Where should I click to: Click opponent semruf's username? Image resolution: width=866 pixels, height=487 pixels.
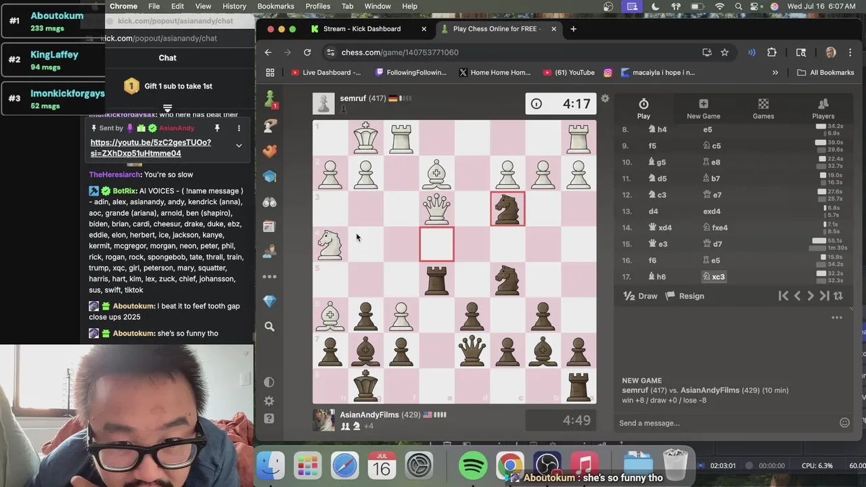coord(353,98)
